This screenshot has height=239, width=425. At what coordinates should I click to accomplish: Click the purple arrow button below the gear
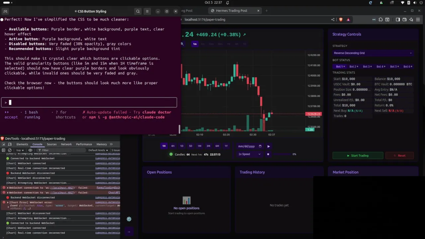tap(129, 232)
